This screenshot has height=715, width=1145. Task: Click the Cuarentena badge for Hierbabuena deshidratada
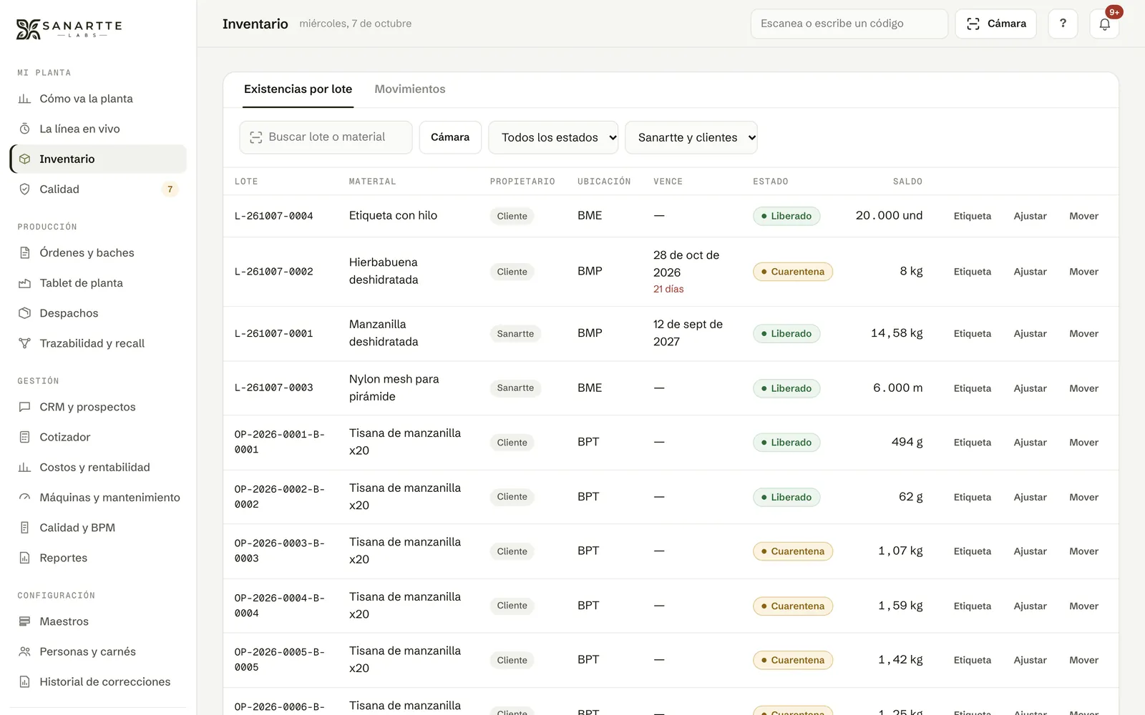tap(792, 272)
